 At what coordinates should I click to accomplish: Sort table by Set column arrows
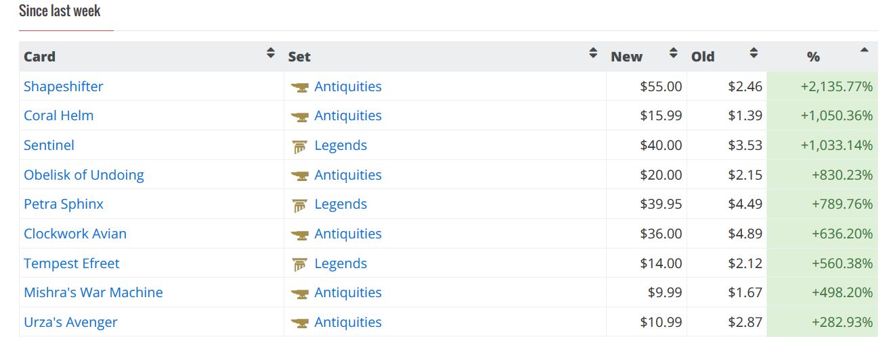(593, 53)
